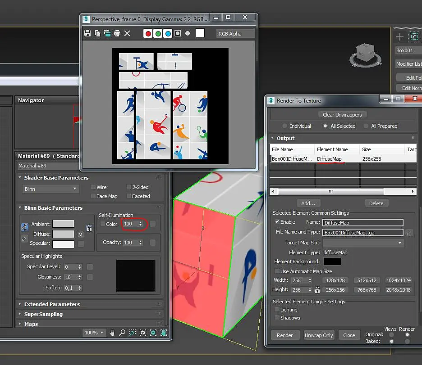Viewport: 422px width, 365px height.
Task: Click the DiffuseMap Name input field
Action: (362, 223)
